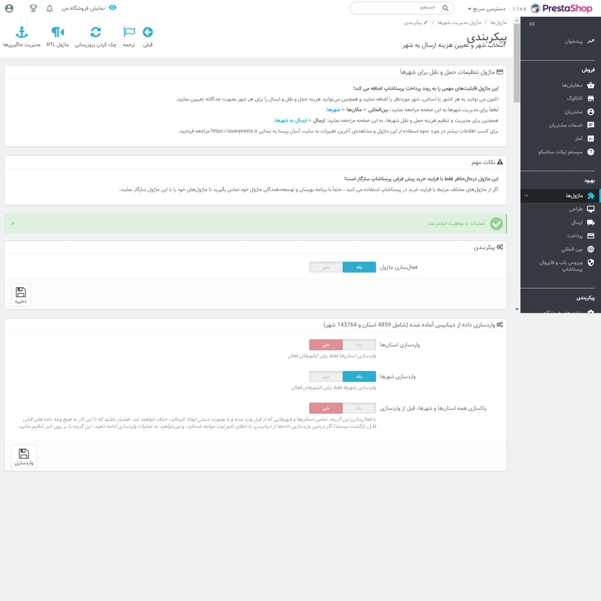Open سفارش‌ها in the sidebar

pyautogui.click(x=572, y=85)
